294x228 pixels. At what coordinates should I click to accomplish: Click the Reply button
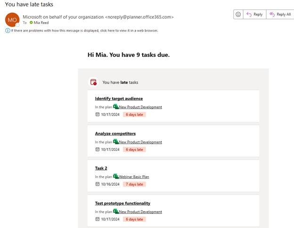point(254,15)
